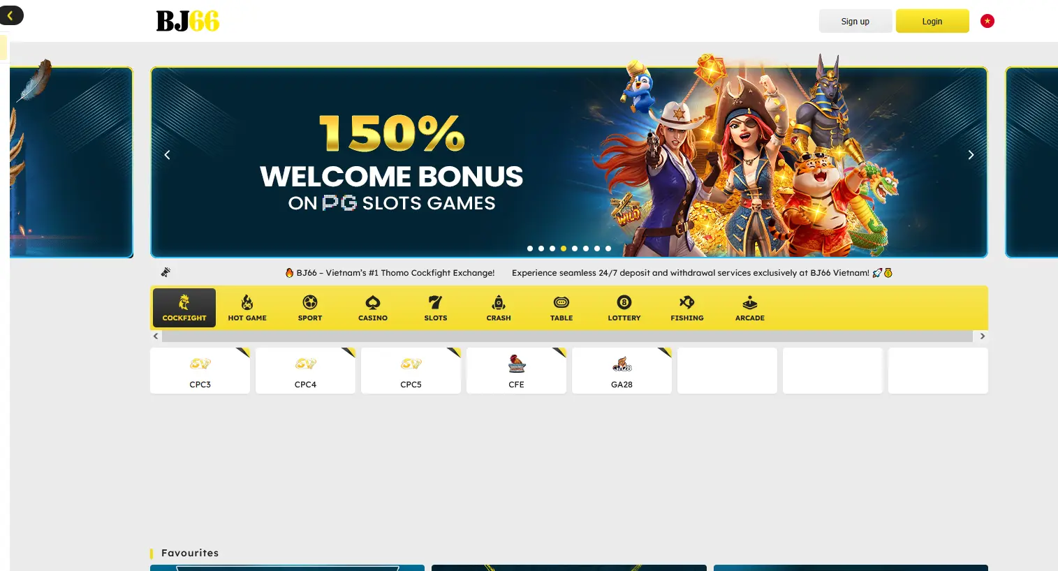This screenshot has width=1058, height=571.
Task: Open the Lottery ball icon
Action: (624, 302)
